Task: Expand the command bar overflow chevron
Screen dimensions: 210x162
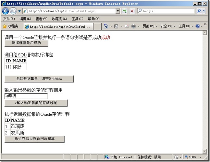Action: [205, 24]
